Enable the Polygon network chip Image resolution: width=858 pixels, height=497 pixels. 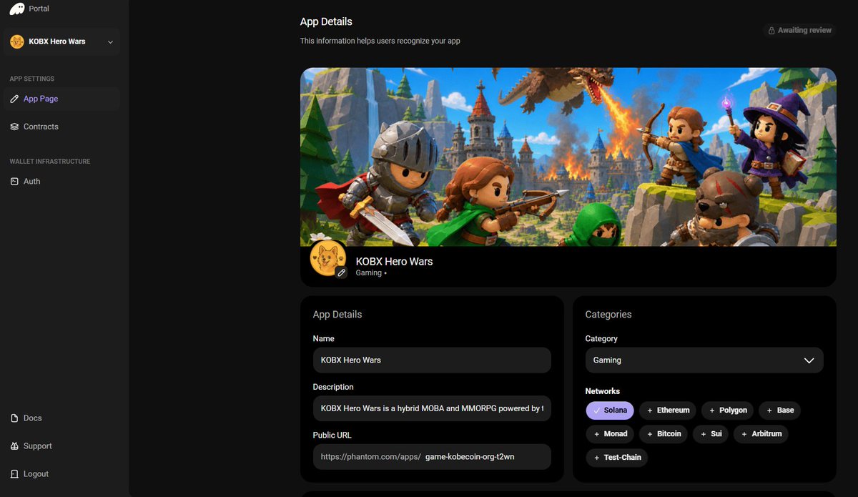coord(728,410)
